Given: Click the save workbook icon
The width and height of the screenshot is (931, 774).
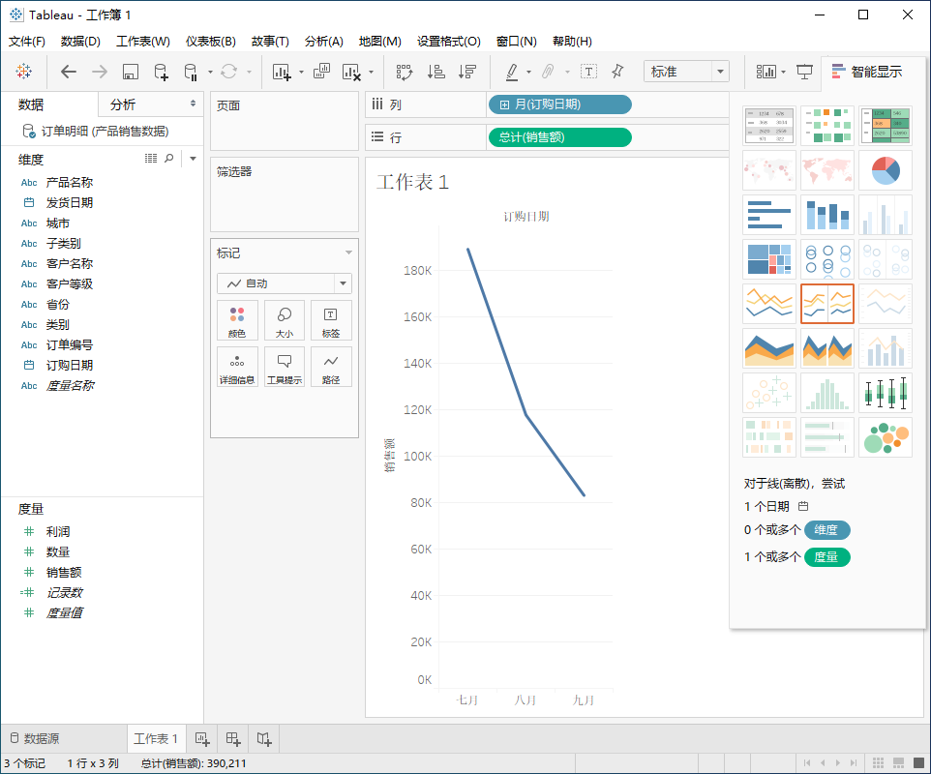Looking at the screenshot, I should 130,72.
